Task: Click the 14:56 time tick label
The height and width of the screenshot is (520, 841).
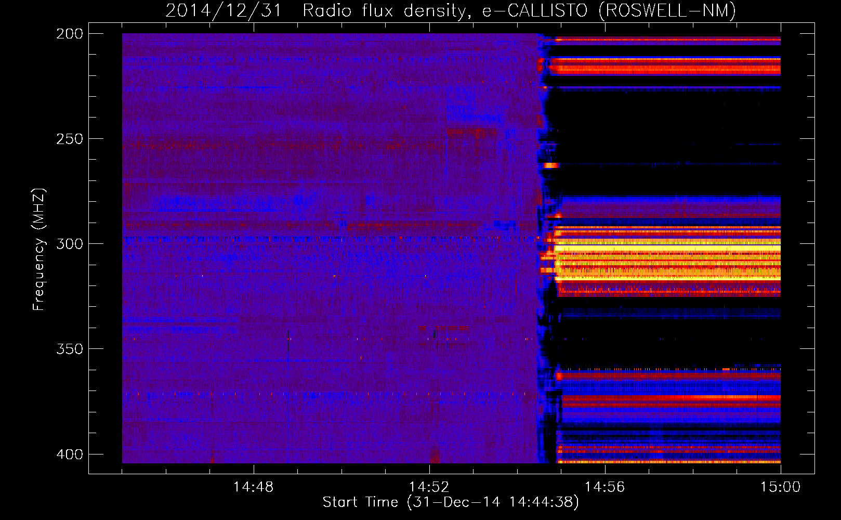Action: click(x=605, y=487)
